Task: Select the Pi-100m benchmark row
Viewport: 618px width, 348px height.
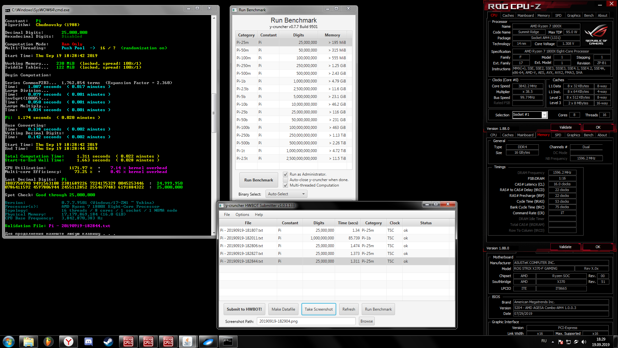Action: (x=294, y=58)
